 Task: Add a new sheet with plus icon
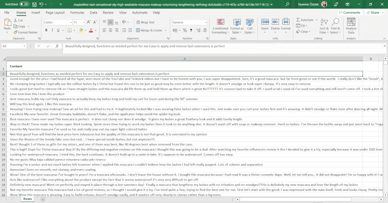(43, 199)
